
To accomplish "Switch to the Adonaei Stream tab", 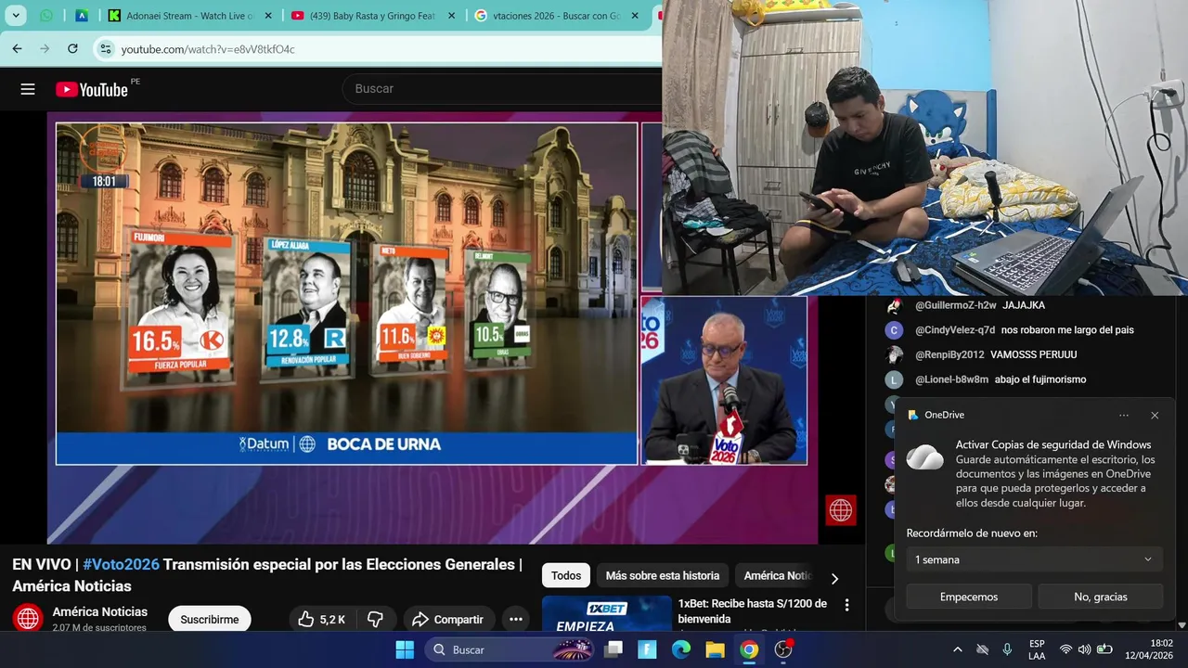I will click(x=189, y=16).
